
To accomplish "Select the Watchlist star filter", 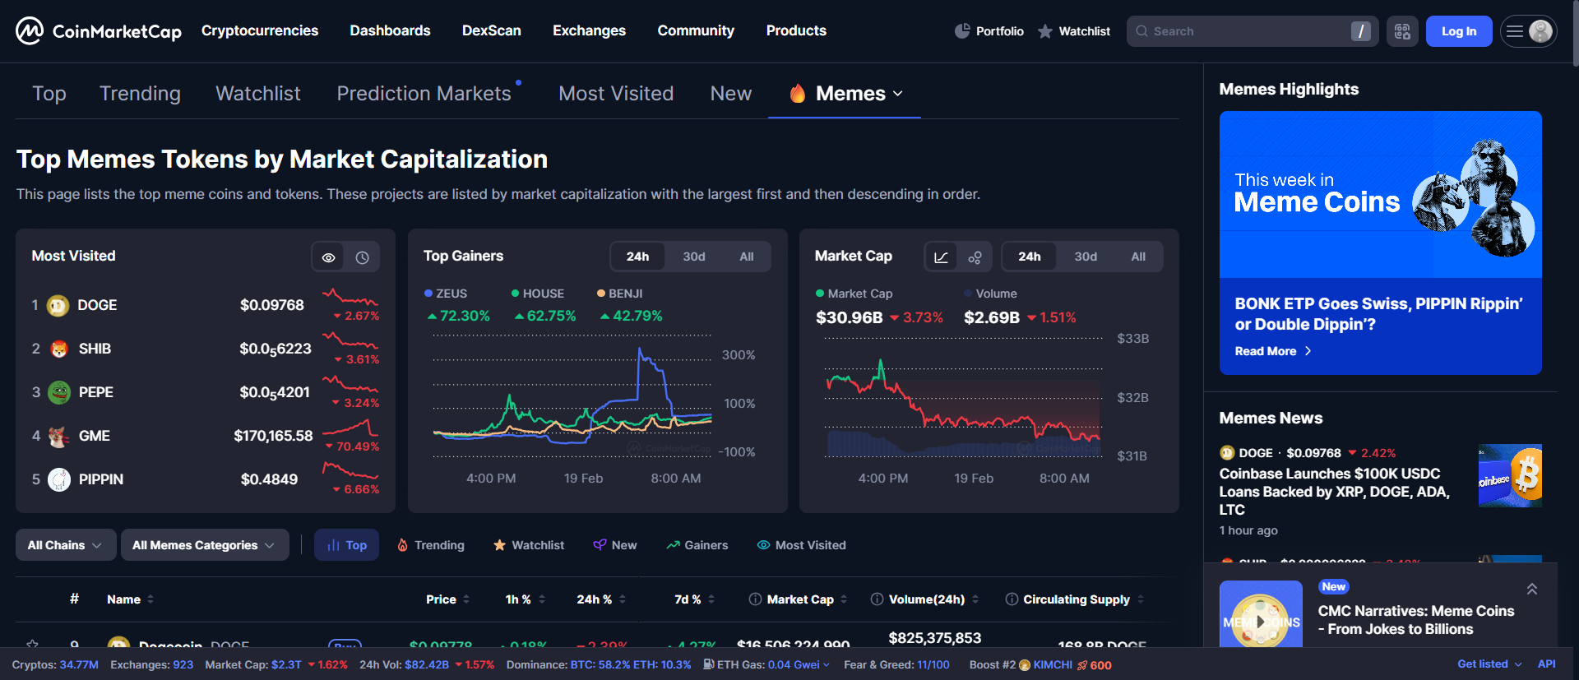I will coord(529,545).
